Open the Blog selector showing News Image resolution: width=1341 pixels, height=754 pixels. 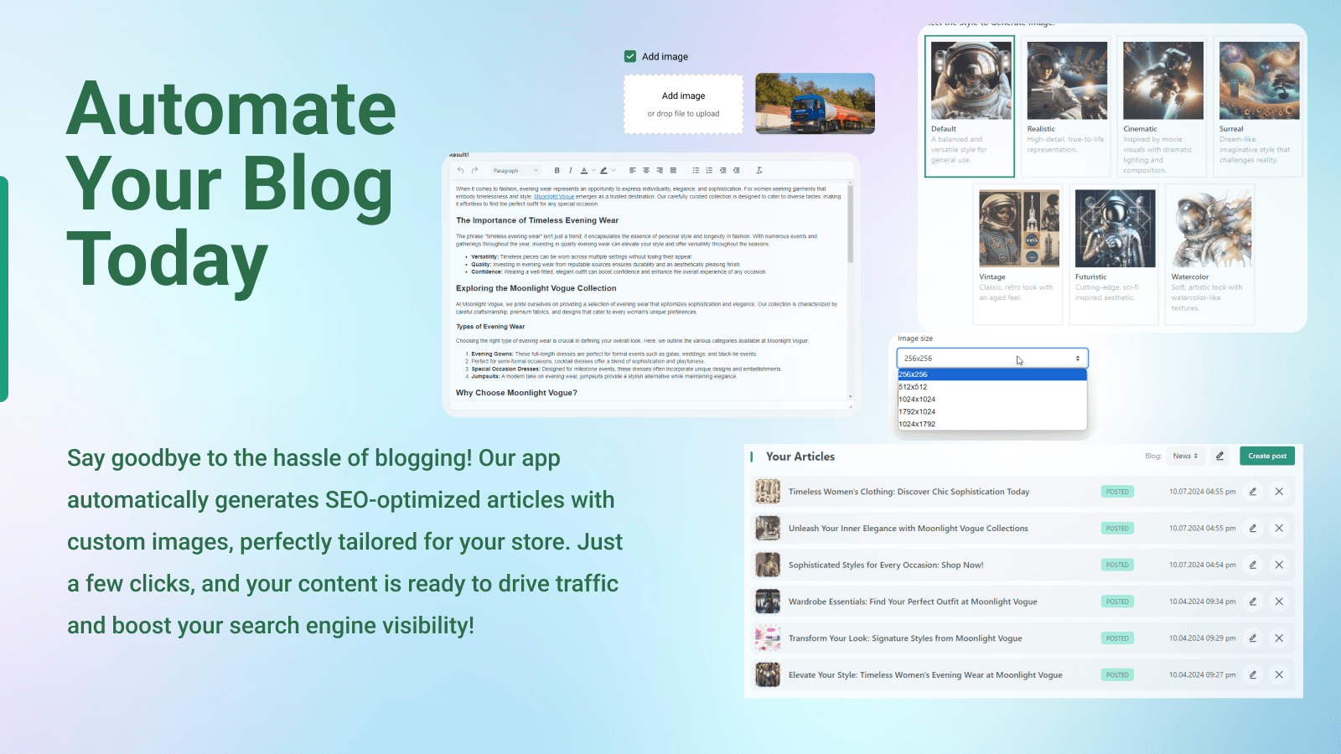[1184, 456]
